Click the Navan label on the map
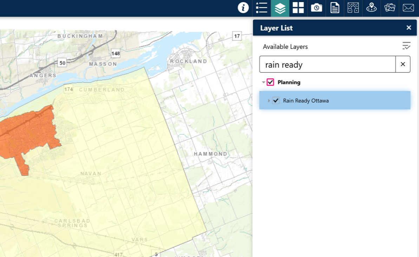The width and height of the screenshot is (419, 257). (91, 174)
